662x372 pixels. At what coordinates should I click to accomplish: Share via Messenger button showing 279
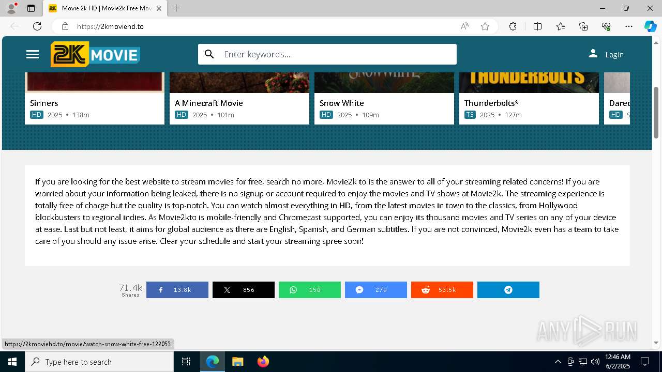tap(376, 290)
